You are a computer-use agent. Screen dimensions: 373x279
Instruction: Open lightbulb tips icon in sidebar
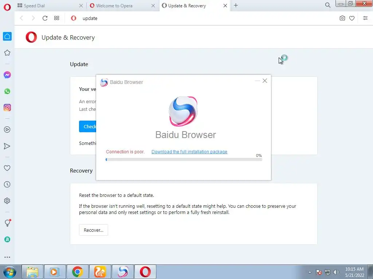8,223
